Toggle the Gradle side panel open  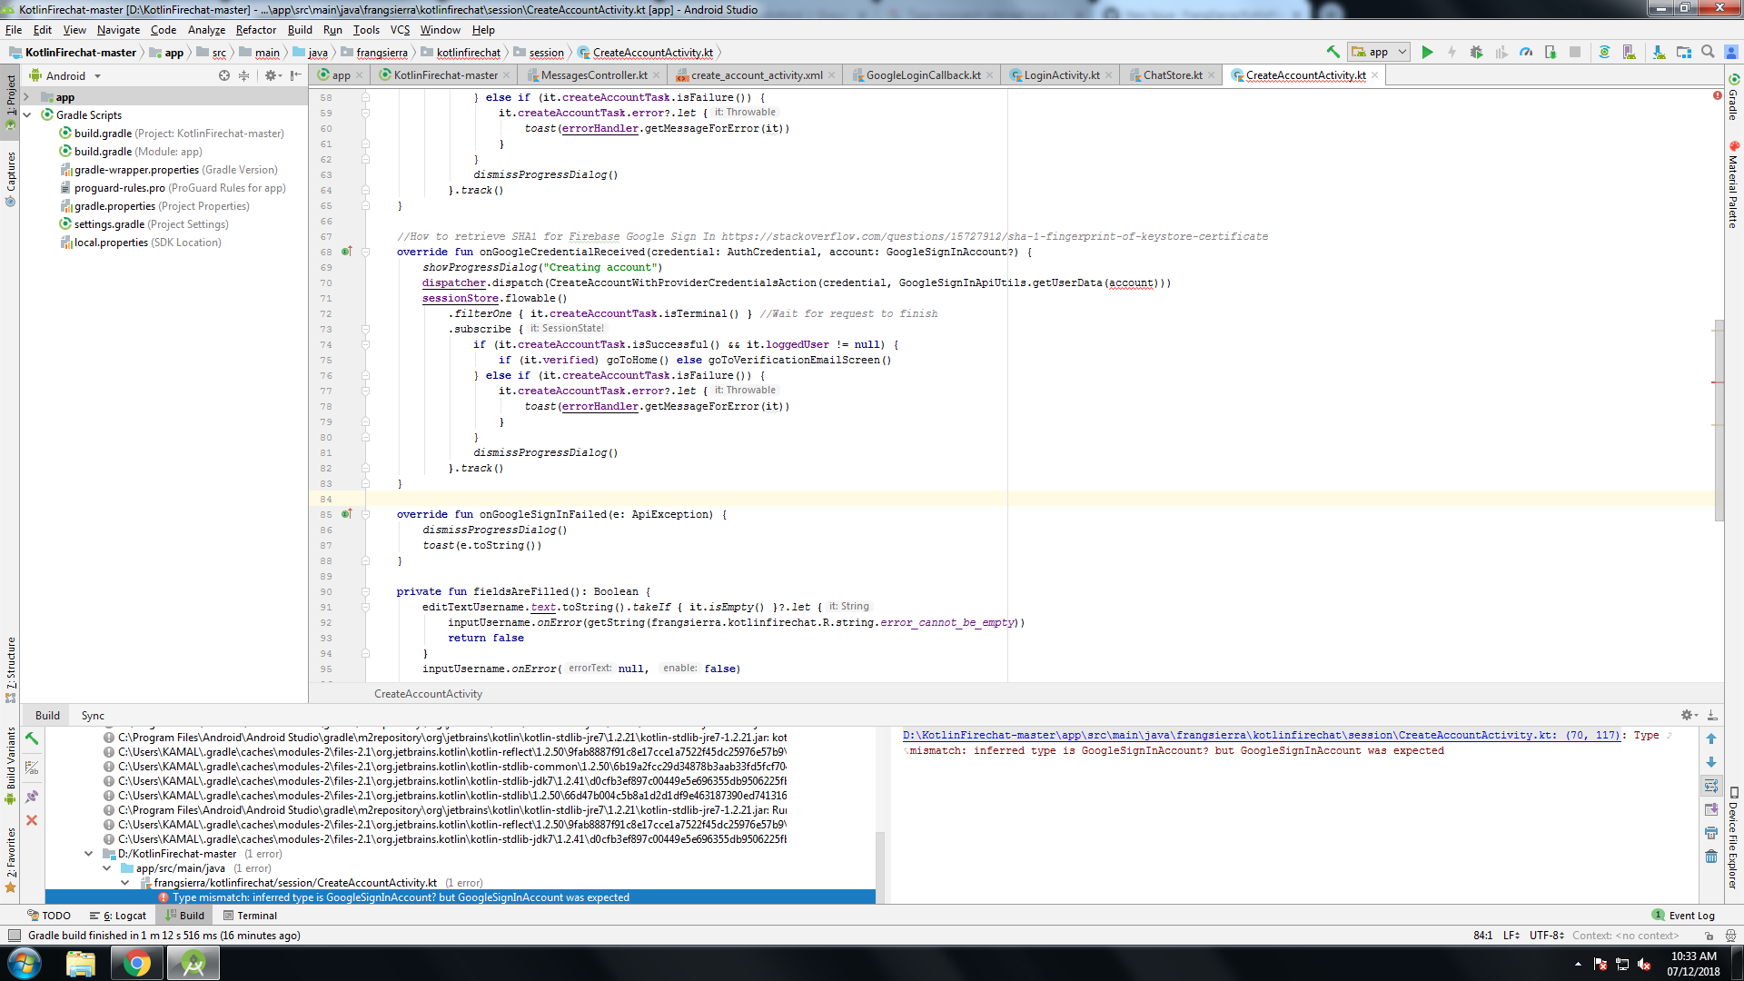tap(1733, 107)
